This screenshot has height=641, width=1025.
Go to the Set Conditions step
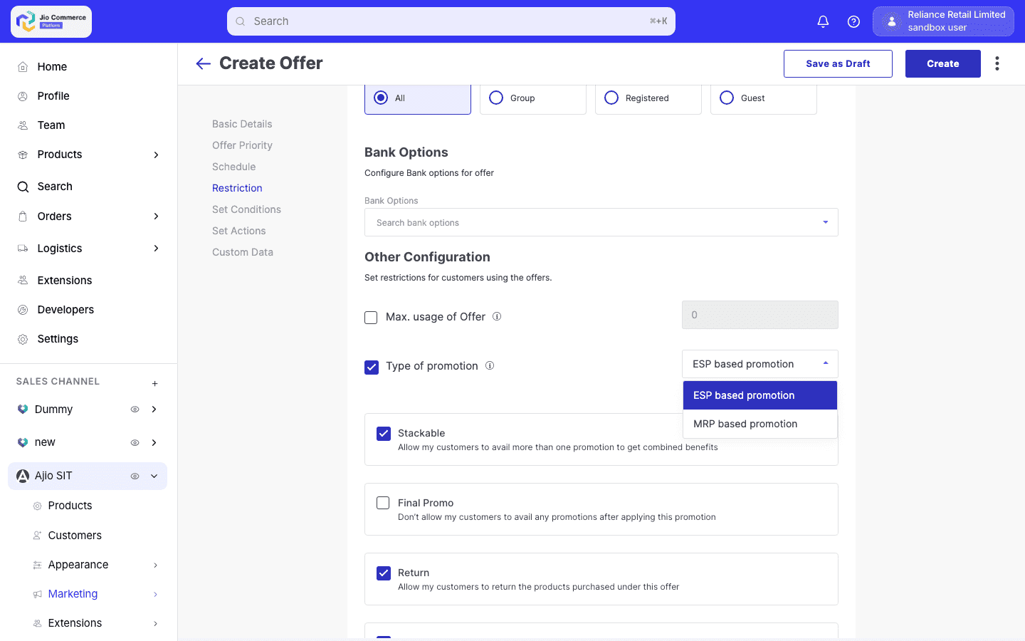[x=246, y=209]
